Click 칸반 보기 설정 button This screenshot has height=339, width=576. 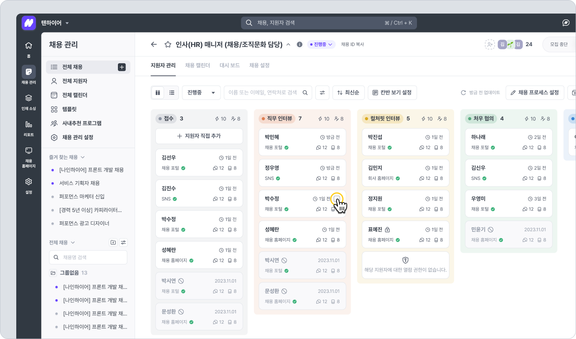392,93
